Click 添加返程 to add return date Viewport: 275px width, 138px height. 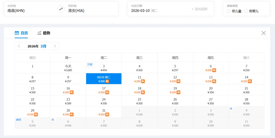(x=199, y=9)
